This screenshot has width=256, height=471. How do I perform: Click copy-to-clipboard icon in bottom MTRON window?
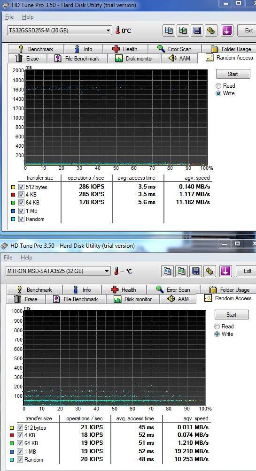[x=168, y=271]
